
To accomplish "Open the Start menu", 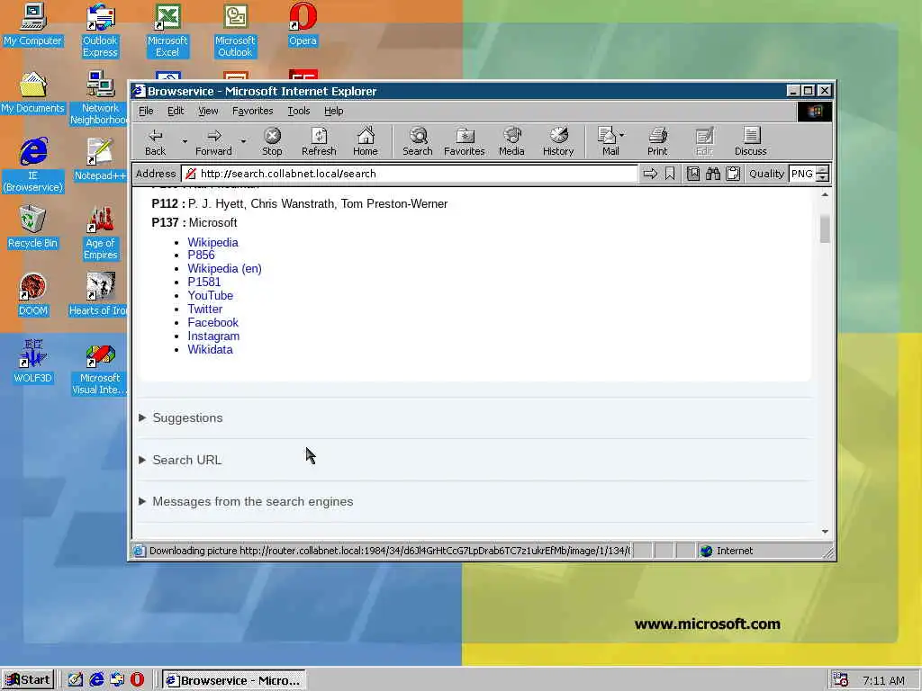I will (x=28, y=680).
